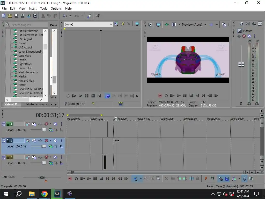Viewport: 265px width, 199px height.
Task: Open the (None) trimmer media dropdown
Action: (111, 24)
